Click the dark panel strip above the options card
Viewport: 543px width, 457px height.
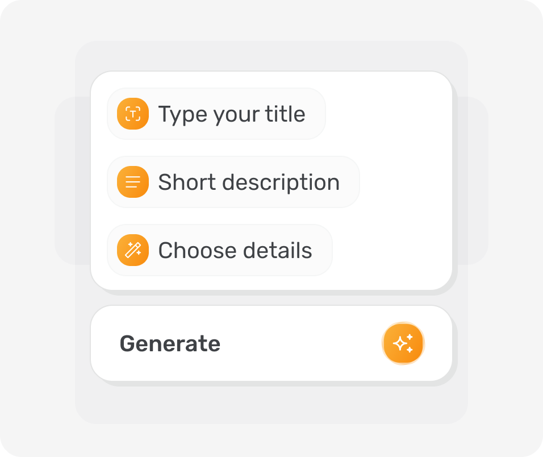point(271,56)
